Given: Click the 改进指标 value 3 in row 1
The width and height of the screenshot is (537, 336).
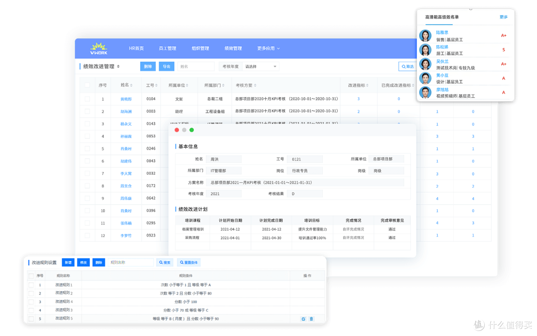Looking at the screenshot, I should point(358,99).
